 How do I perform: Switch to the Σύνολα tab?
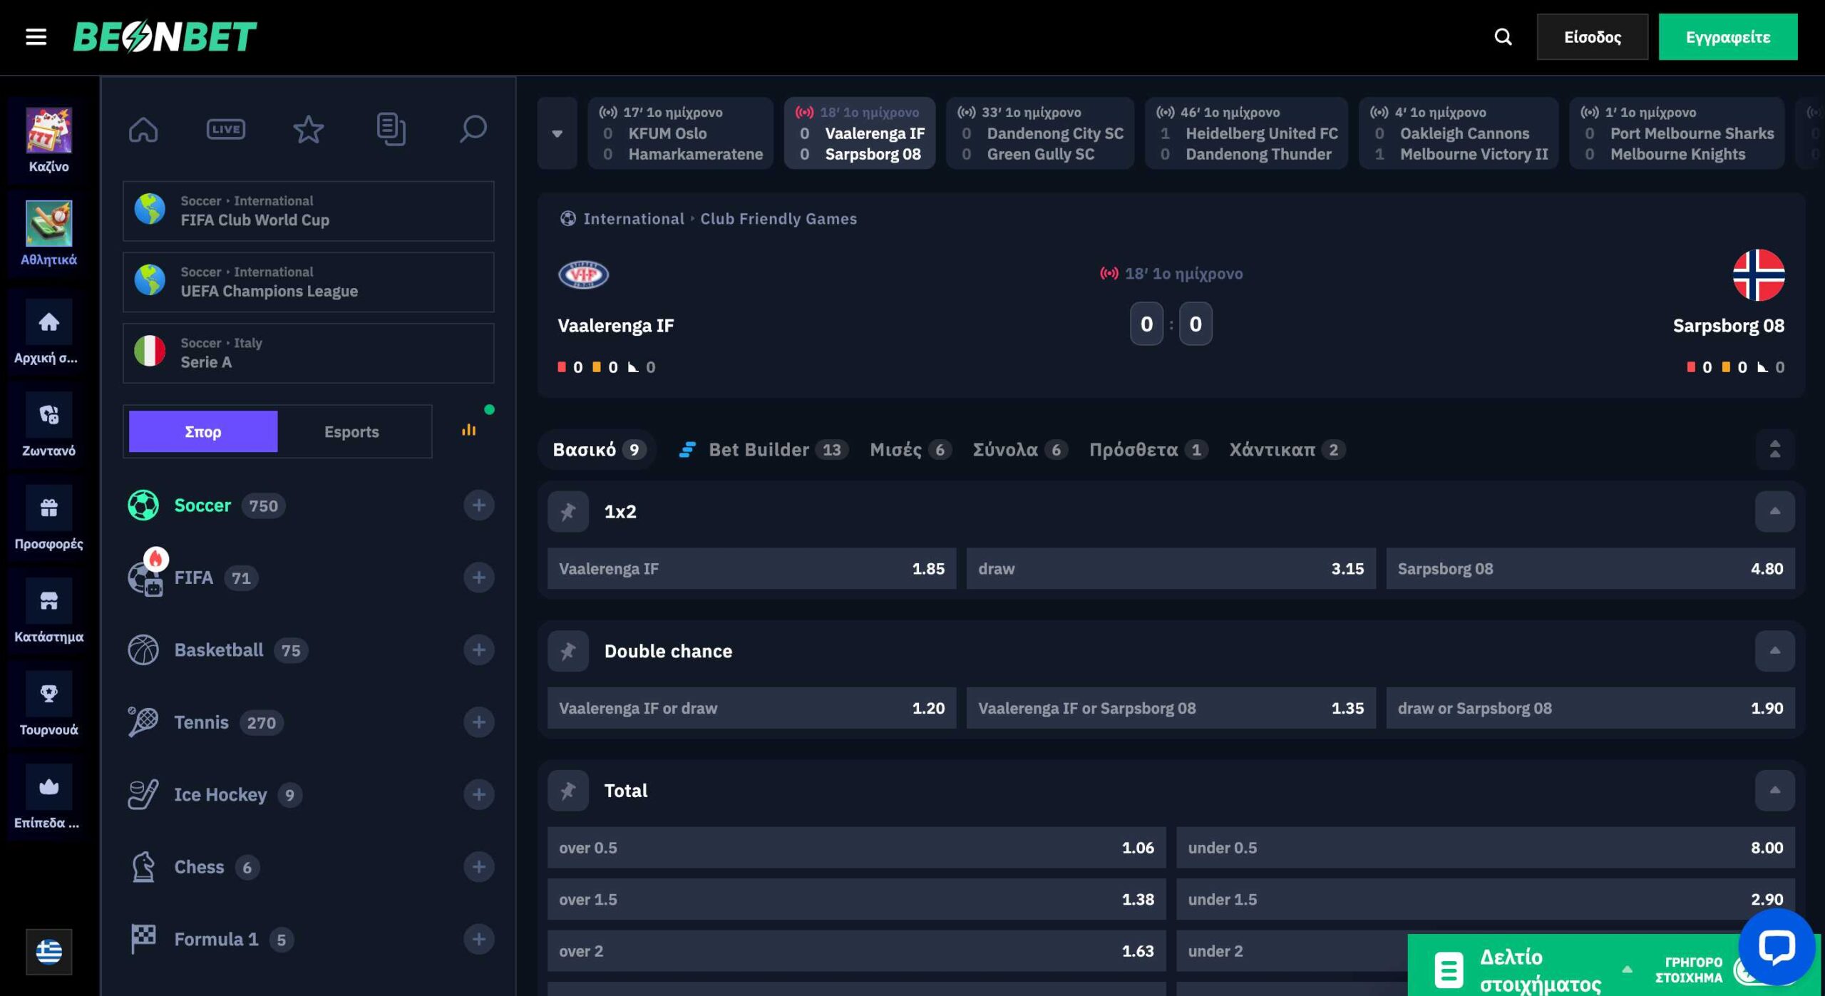coord(1020,449)
